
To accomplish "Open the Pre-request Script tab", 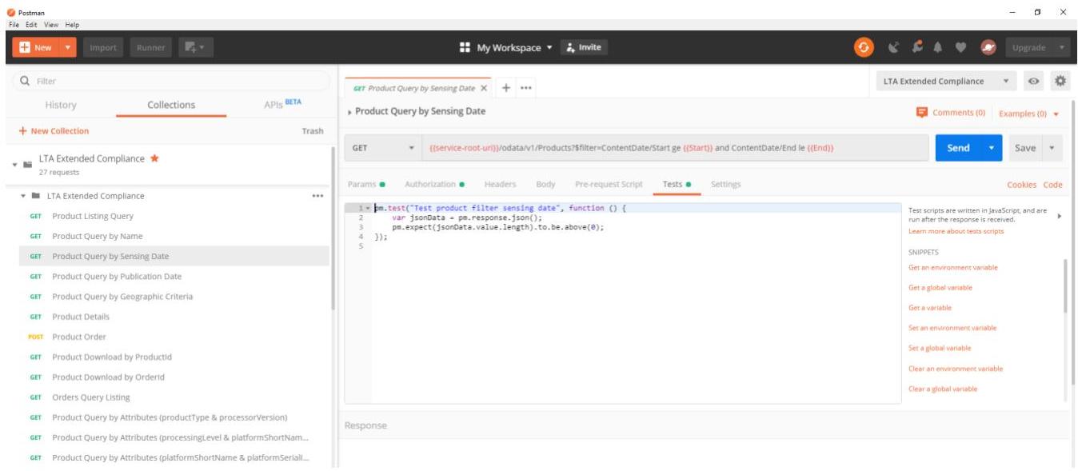I will (x=609, y=184).
